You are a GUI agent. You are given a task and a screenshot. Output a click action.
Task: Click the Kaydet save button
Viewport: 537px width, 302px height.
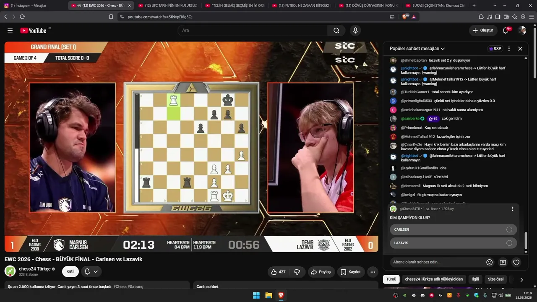pyautogui.click(x=351, y=272)
